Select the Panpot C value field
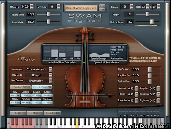This screenshot has width=171, height=129. [x=130, y=14]
